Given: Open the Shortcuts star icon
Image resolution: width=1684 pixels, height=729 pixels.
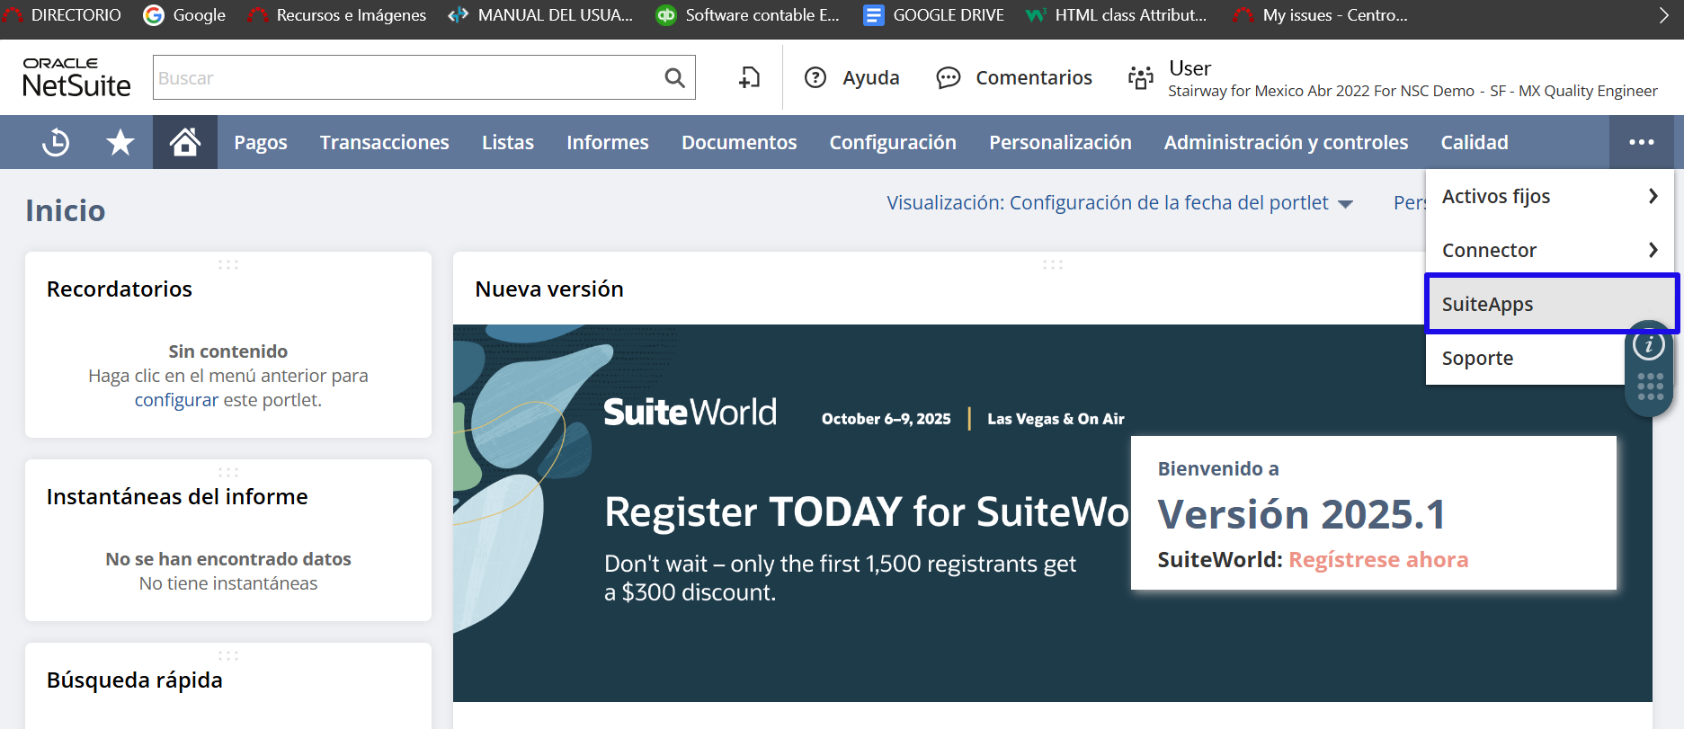Looking at the screenshot, I should pyautogui.click(x=120, y=142).
